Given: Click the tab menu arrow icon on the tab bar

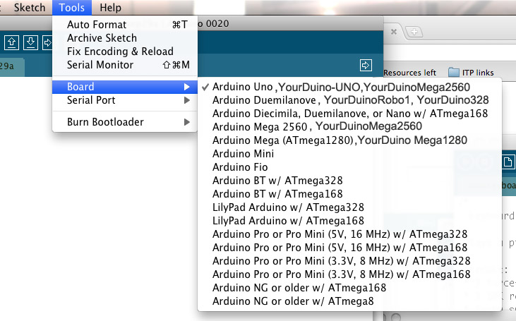Looking at the screenshot, I should (366, 65).
